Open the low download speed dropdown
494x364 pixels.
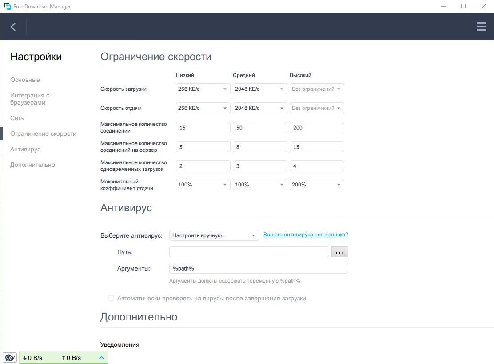203,89
